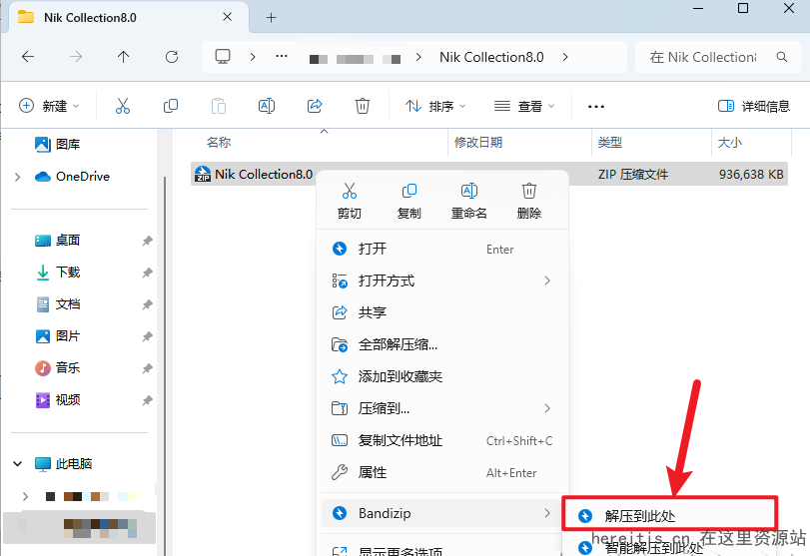Click 删除 in the context menu
810x556 pixels.
point(529,201)
